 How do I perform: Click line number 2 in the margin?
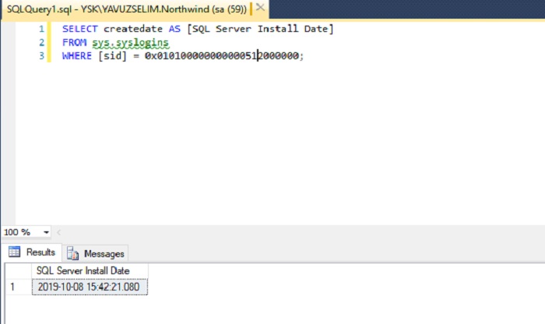coord(42,42)
